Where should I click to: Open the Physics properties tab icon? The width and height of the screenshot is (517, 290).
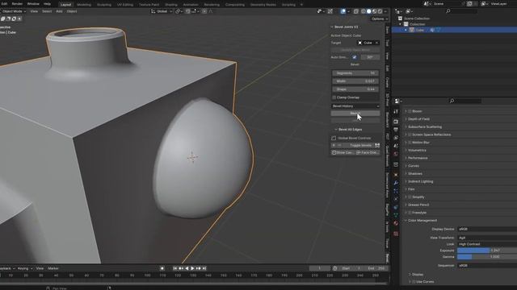click(x=396, y=199)
